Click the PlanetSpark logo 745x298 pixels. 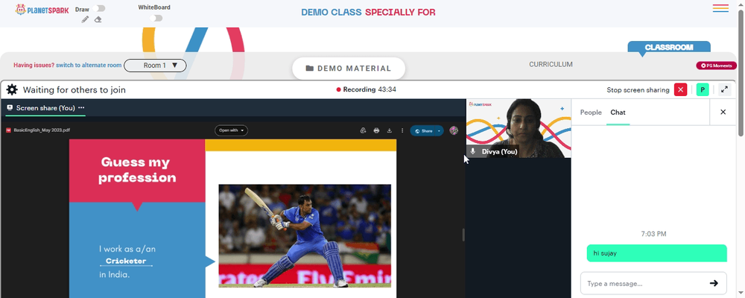42,10
